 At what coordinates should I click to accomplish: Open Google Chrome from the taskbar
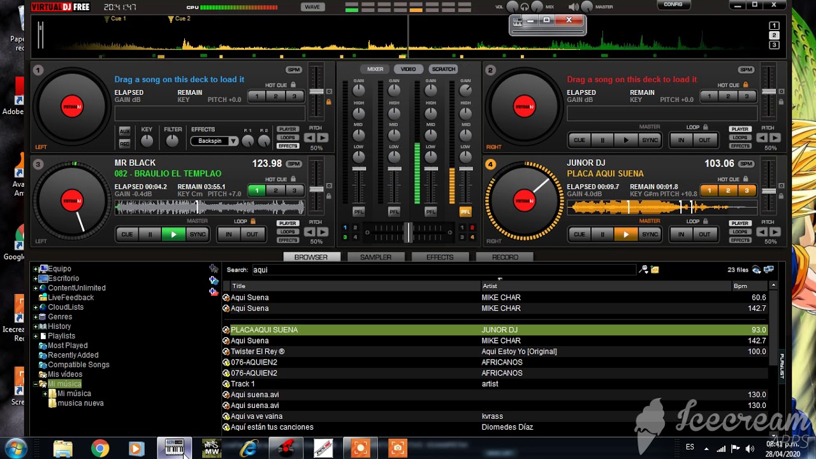click(x=99, y=449)
